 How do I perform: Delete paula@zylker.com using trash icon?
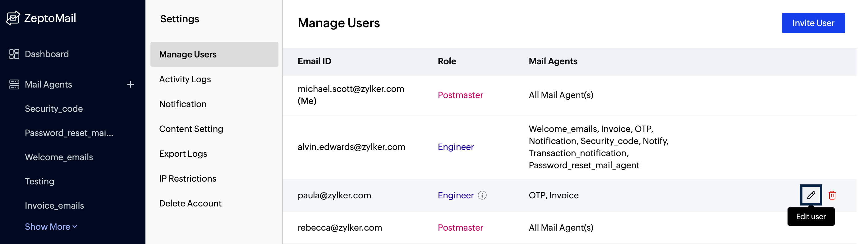click(x=832, y=195)
